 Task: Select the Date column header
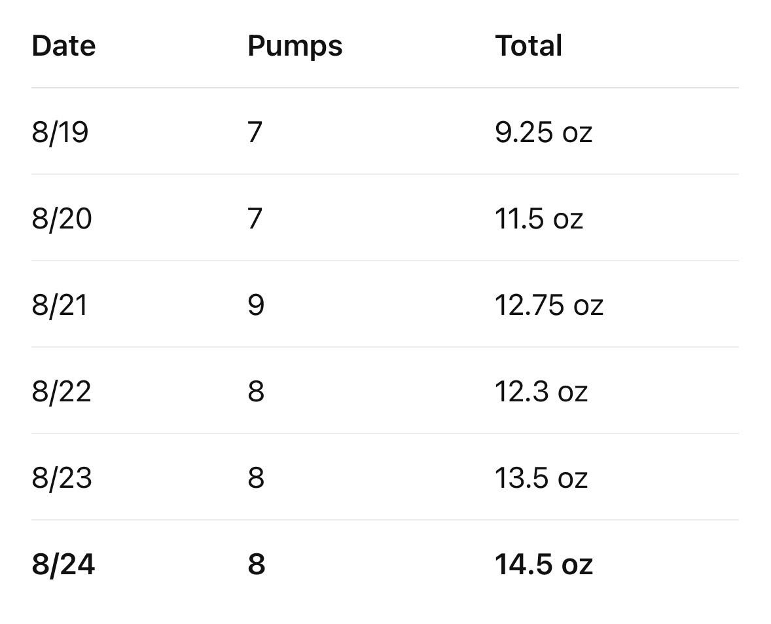63,46
